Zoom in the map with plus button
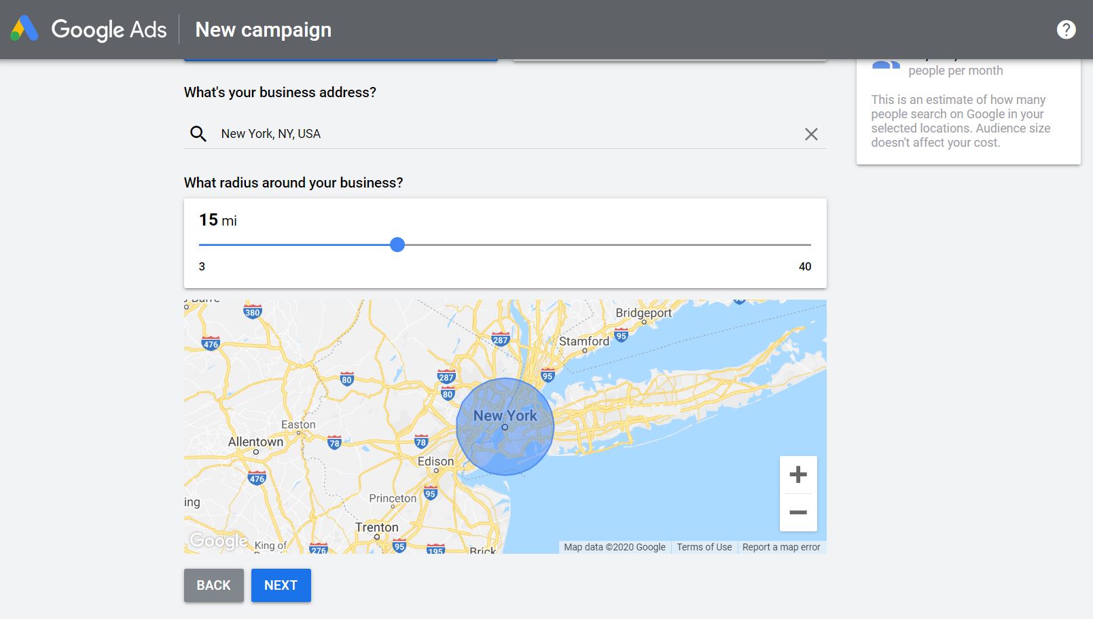 (x=798, y=474)
